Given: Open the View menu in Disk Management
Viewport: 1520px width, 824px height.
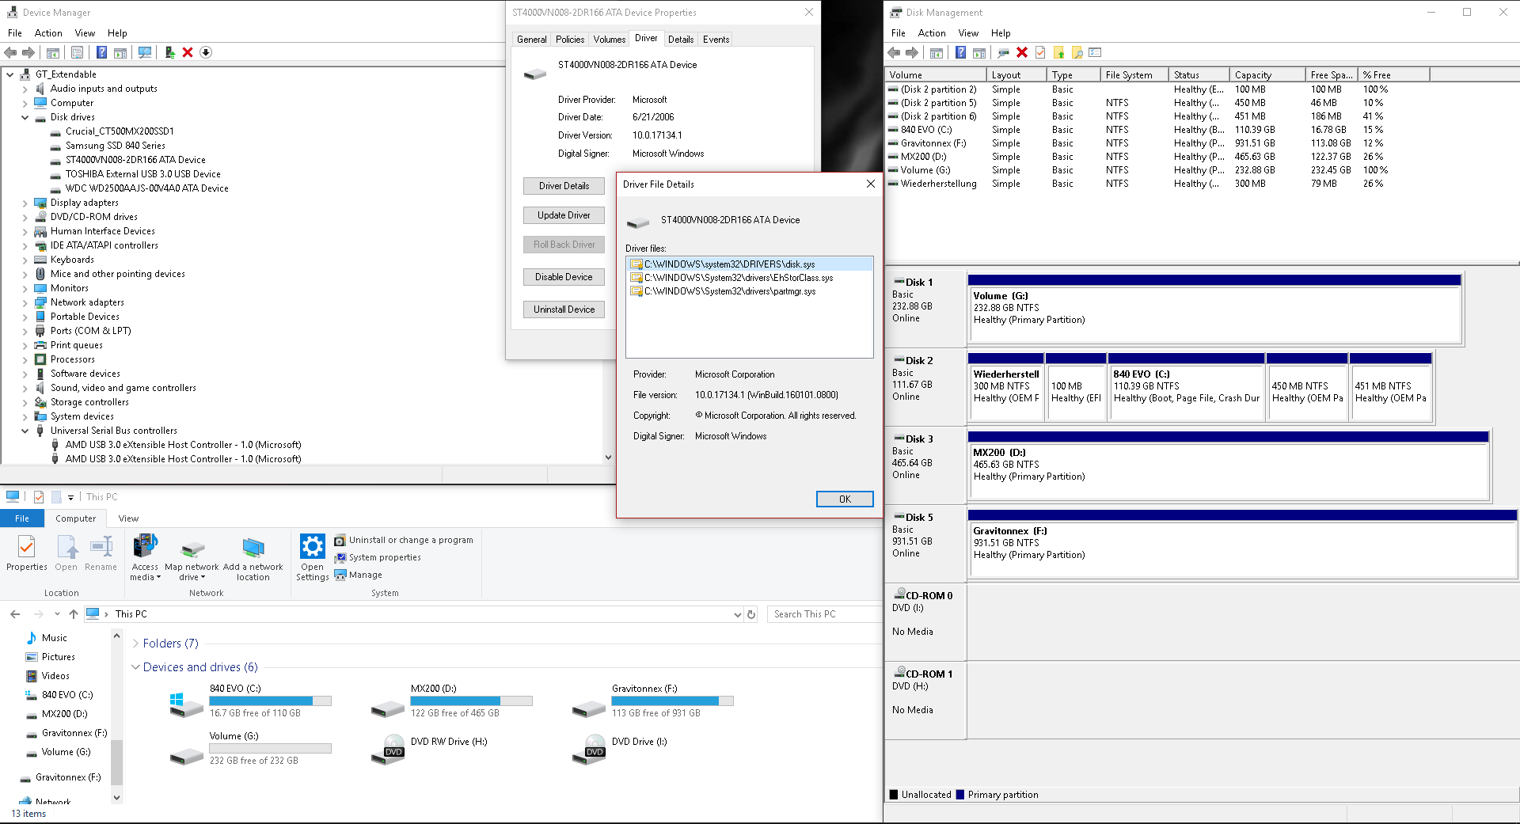Looking at the screenshot, I should (x=968, y=33).
